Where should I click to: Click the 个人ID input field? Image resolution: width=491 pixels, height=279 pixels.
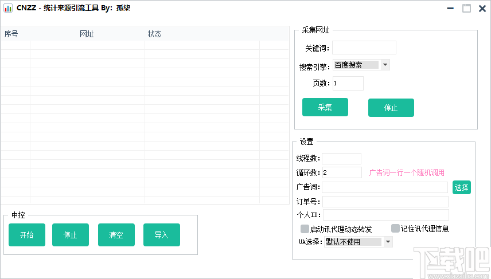[x=386, y=215]
